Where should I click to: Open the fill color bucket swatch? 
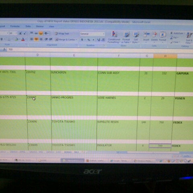16,39
